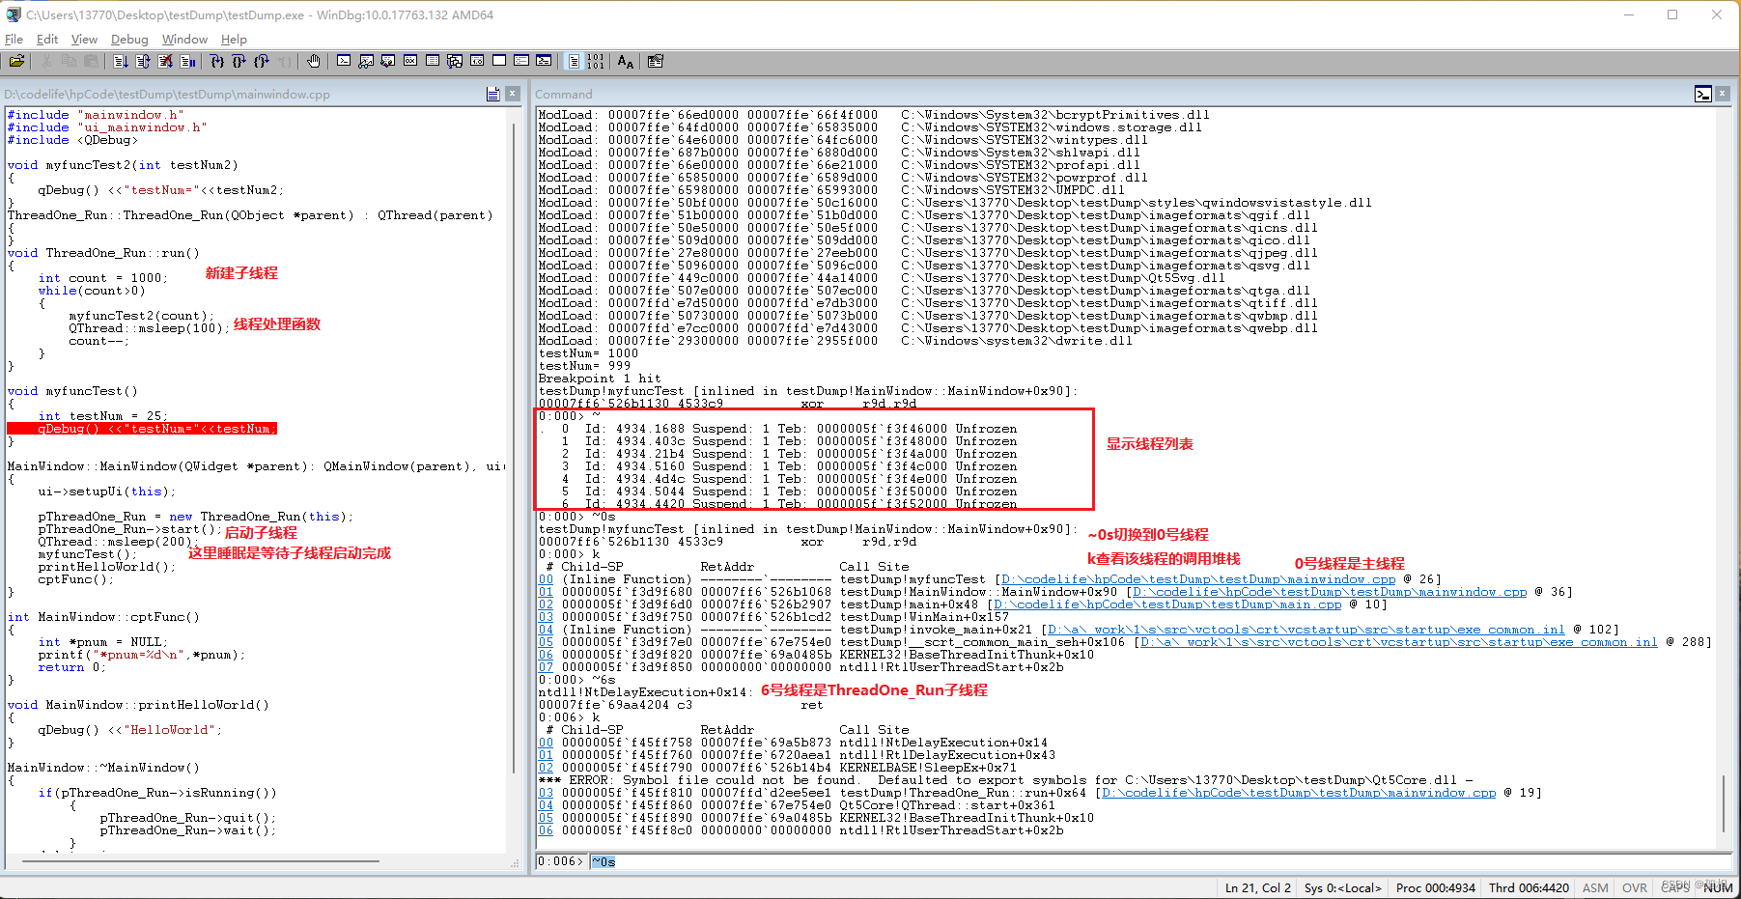Open mainwindow.cpp link at line 19

tap(1299, 793)
